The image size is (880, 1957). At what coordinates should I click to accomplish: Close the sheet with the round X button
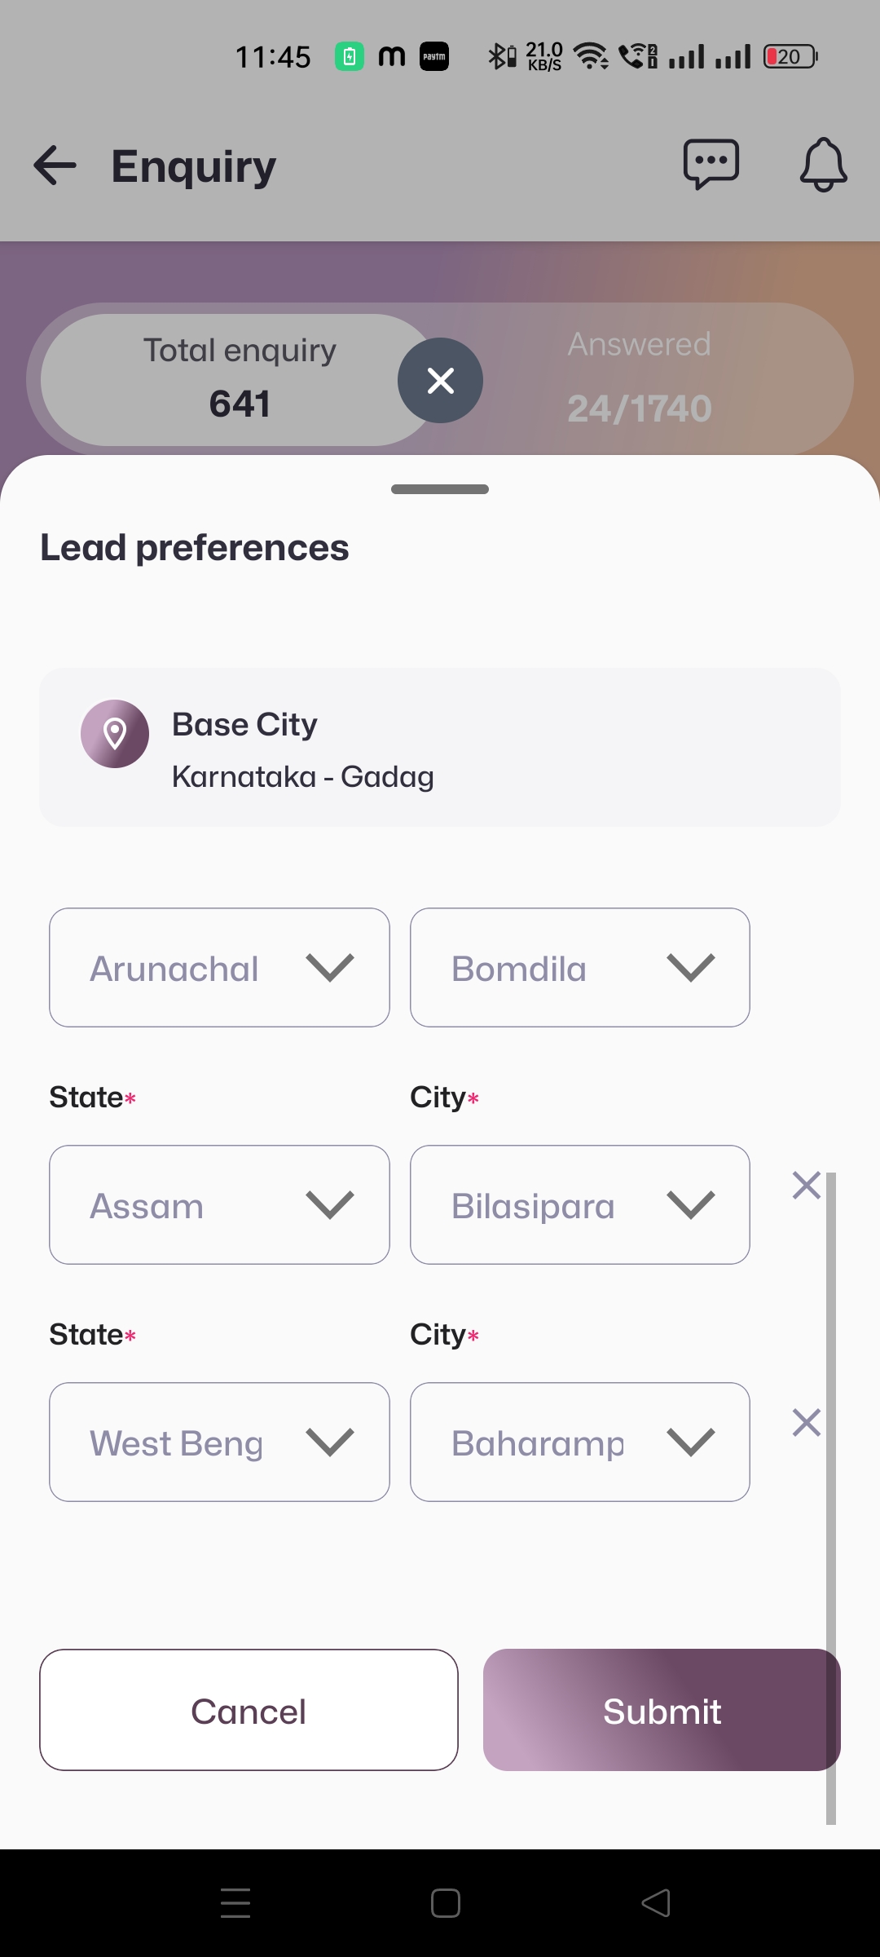440,380
